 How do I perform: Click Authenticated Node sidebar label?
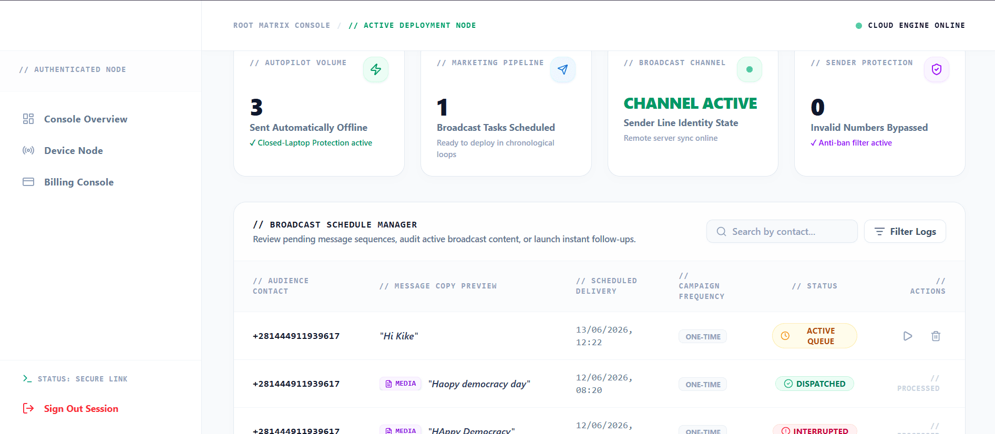[73, 69]
